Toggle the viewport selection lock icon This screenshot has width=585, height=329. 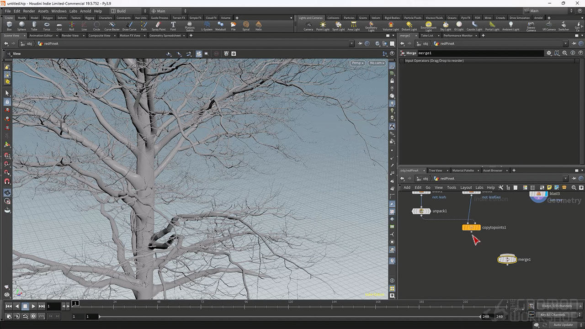[7, 101]
